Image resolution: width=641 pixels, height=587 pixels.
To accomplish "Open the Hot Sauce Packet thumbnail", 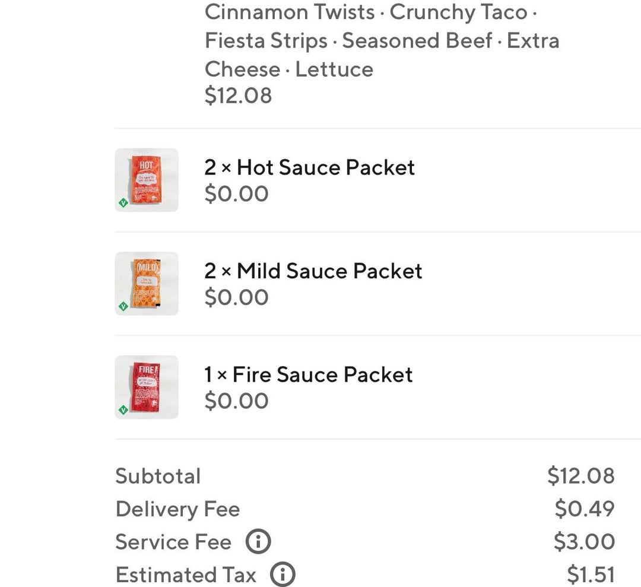I will pyautogui.click(x=147, y=179).
